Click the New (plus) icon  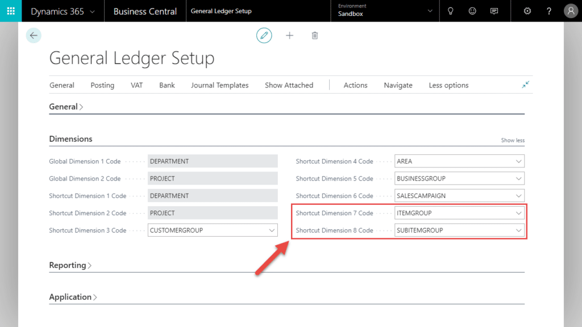coord(289,35)
